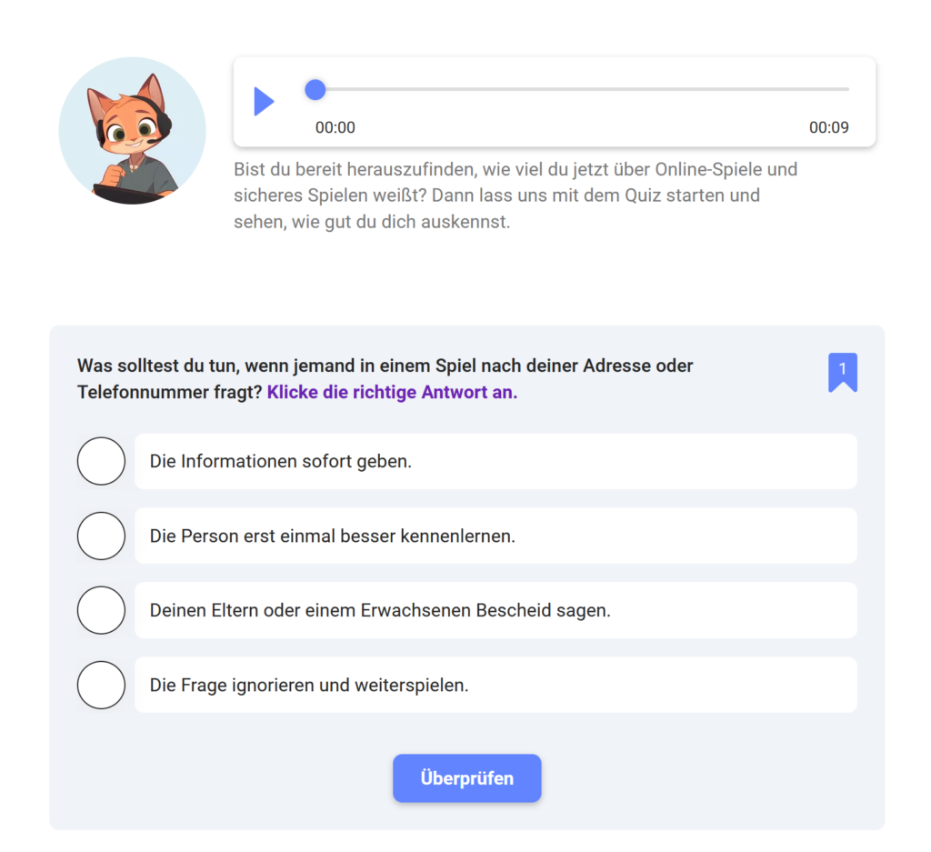
Task: Select the radio button for 'Deinen Eltern … Bescheid sagen.'
Action: [x=101, y=610]
